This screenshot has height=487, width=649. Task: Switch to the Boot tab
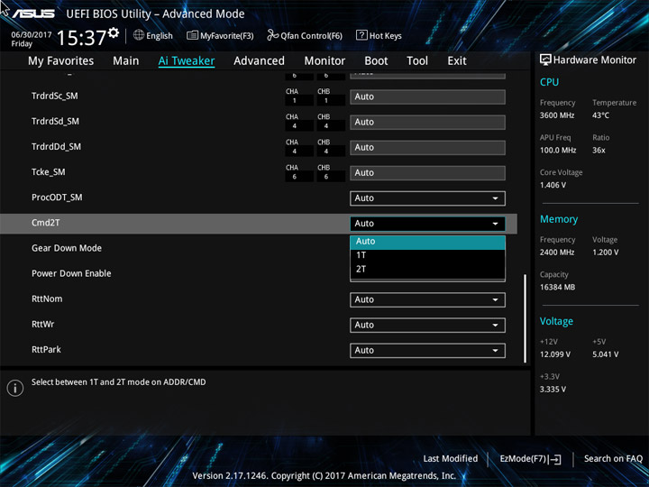[376, 61]
